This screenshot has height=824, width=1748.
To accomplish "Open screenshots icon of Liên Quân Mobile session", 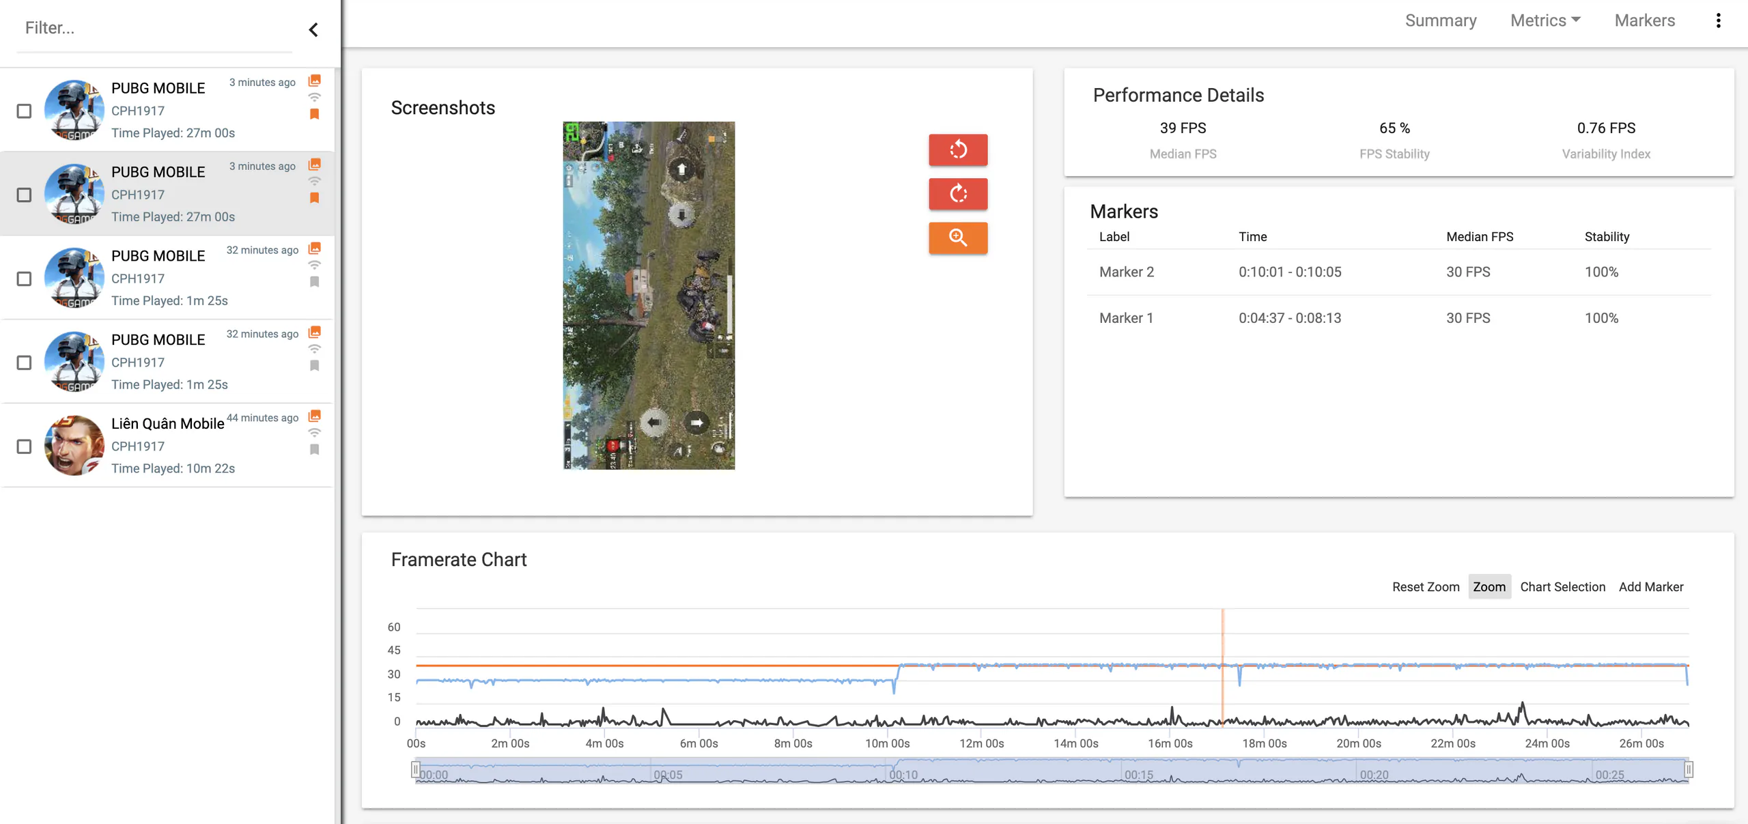I will tap(315, 416).
